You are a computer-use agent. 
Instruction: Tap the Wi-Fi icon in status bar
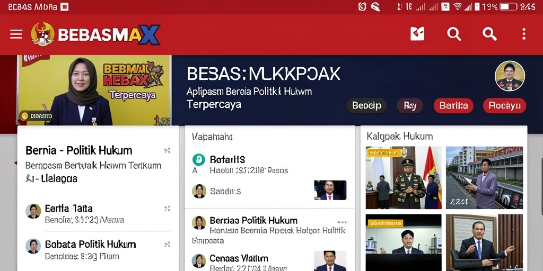click(x=458, y=6)
